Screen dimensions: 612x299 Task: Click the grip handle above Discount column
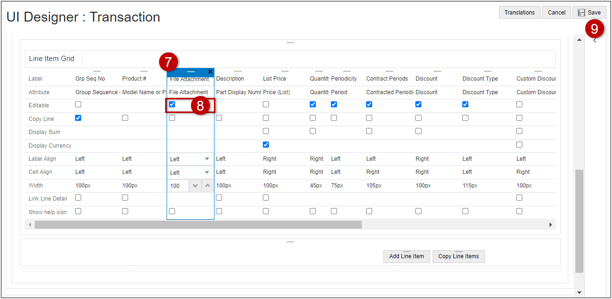pos(437,71)
